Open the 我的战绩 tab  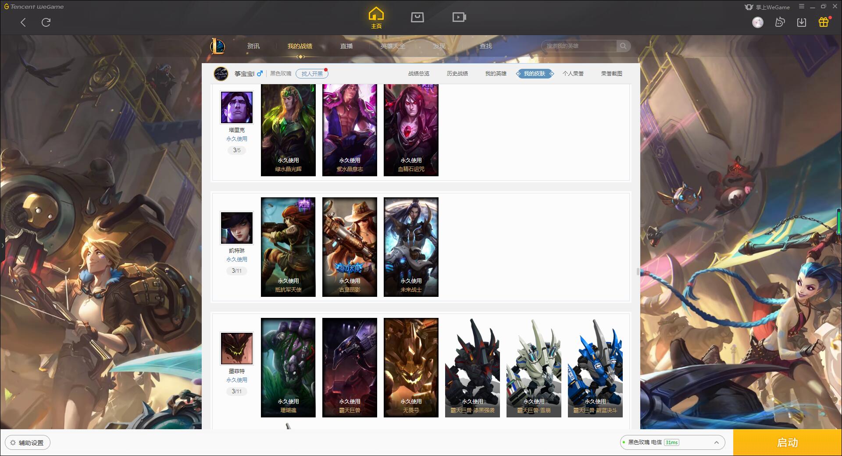click(x=300, y=46)
